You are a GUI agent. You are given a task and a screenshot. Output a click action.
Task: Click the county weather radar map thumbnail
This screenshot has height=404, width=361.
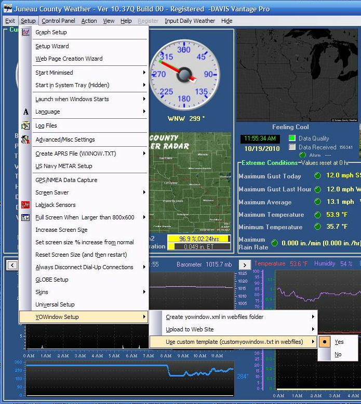click(191, 182)
